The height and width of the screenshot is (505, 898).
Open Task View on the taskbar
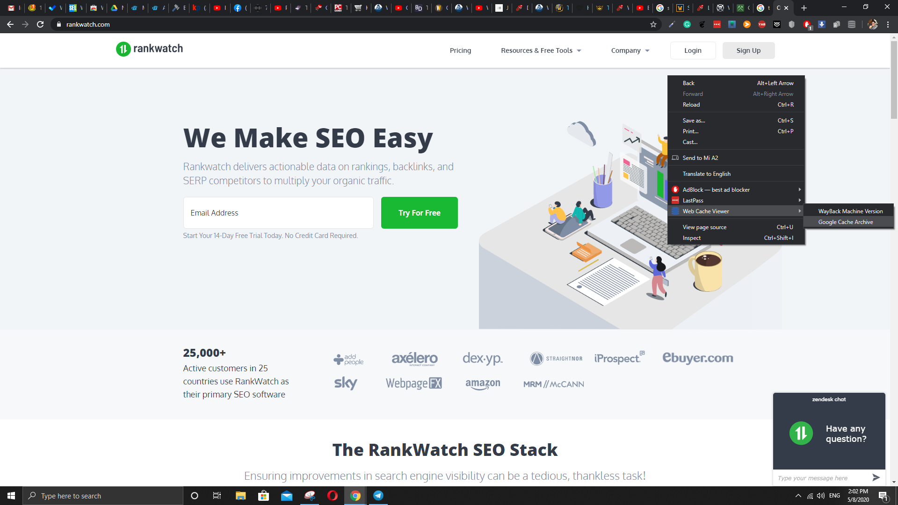[217, 496]
